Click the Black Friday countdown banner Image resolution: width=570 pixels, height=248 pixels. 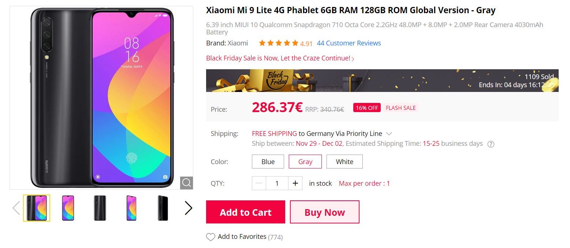click(x=382, y=81)
